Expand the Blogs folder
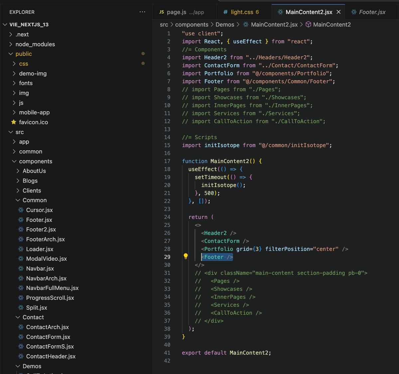 [x=18, y=181]
